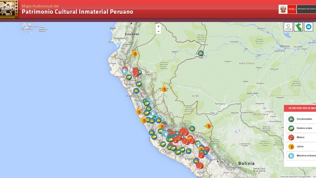Click the Filtro por tipo de material header
The width and height of the screenshot is (316, 178).
point(300,108)
